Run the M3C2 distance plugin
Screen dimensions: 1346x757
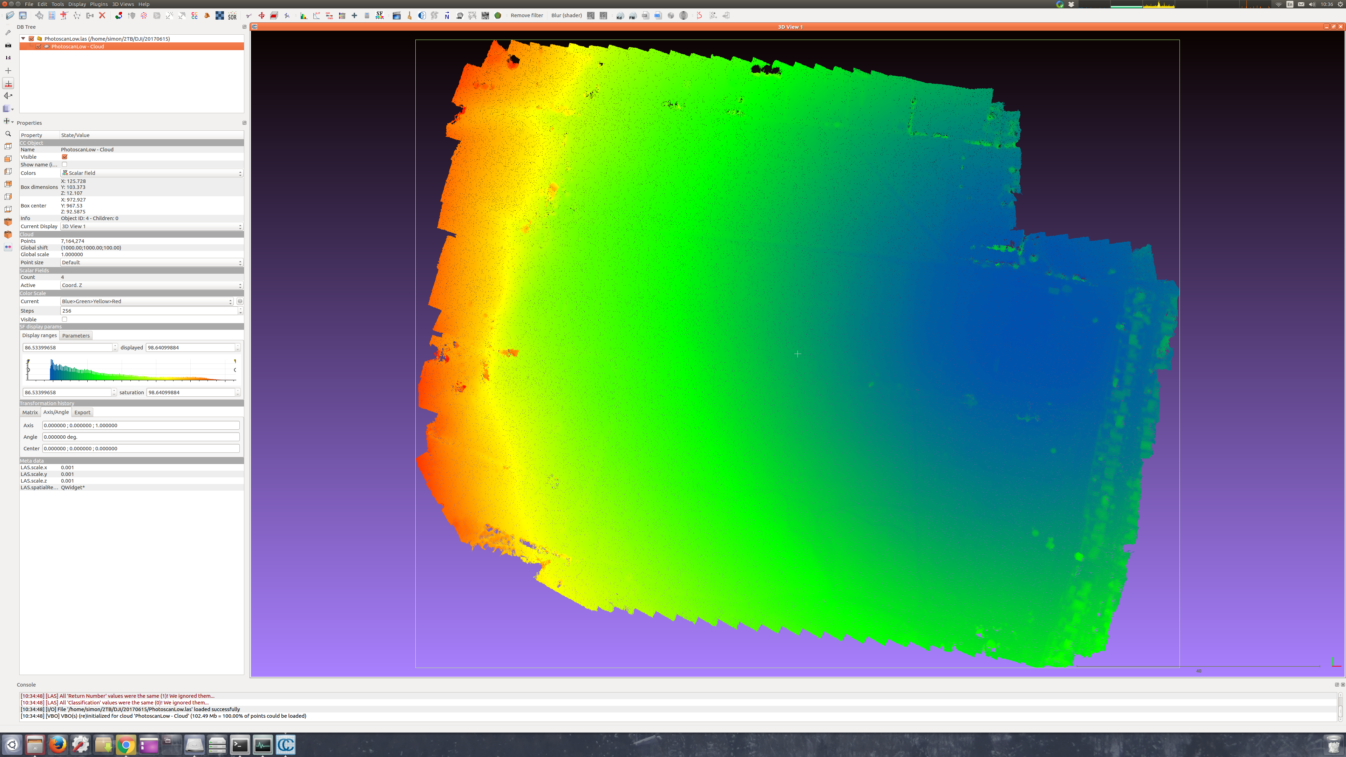click(472, 15)
